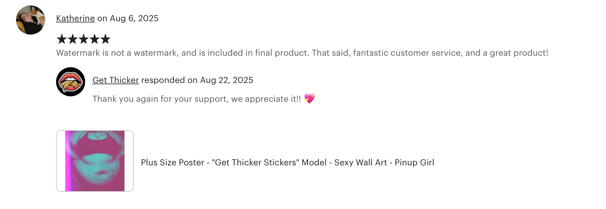Screen dimensions: 606x209
Task: Open Katherine's profile photo avatar
Action: pos(31,20)
